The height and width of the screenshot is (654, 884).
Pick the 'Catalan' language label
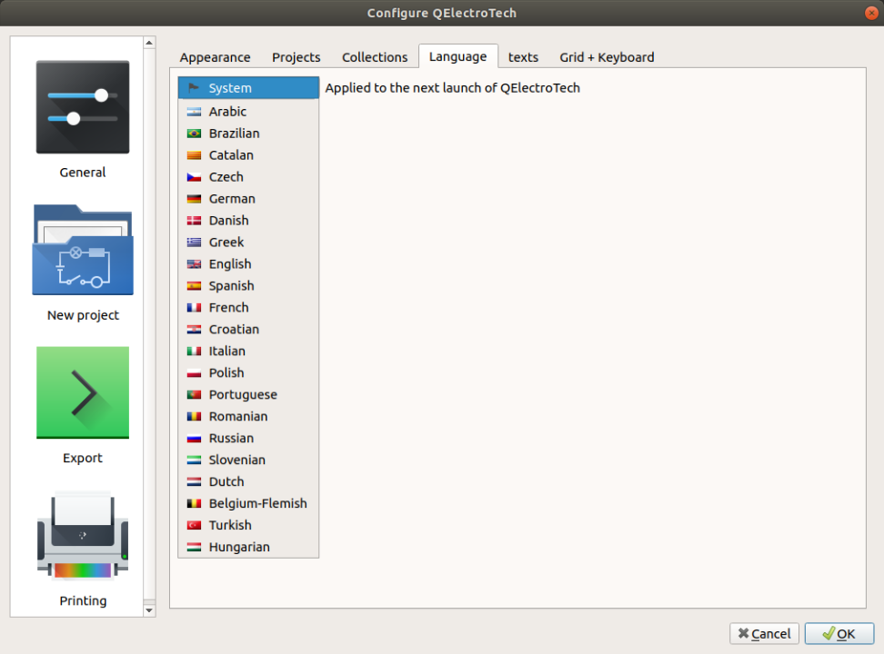coord(231,155)
